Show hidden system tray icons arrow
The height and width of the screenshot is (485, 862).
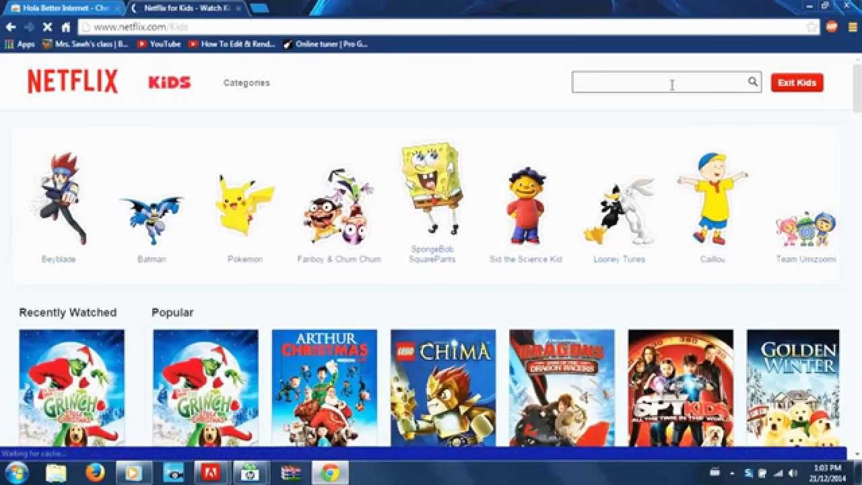pyautogui.click(x=732, y=473)
